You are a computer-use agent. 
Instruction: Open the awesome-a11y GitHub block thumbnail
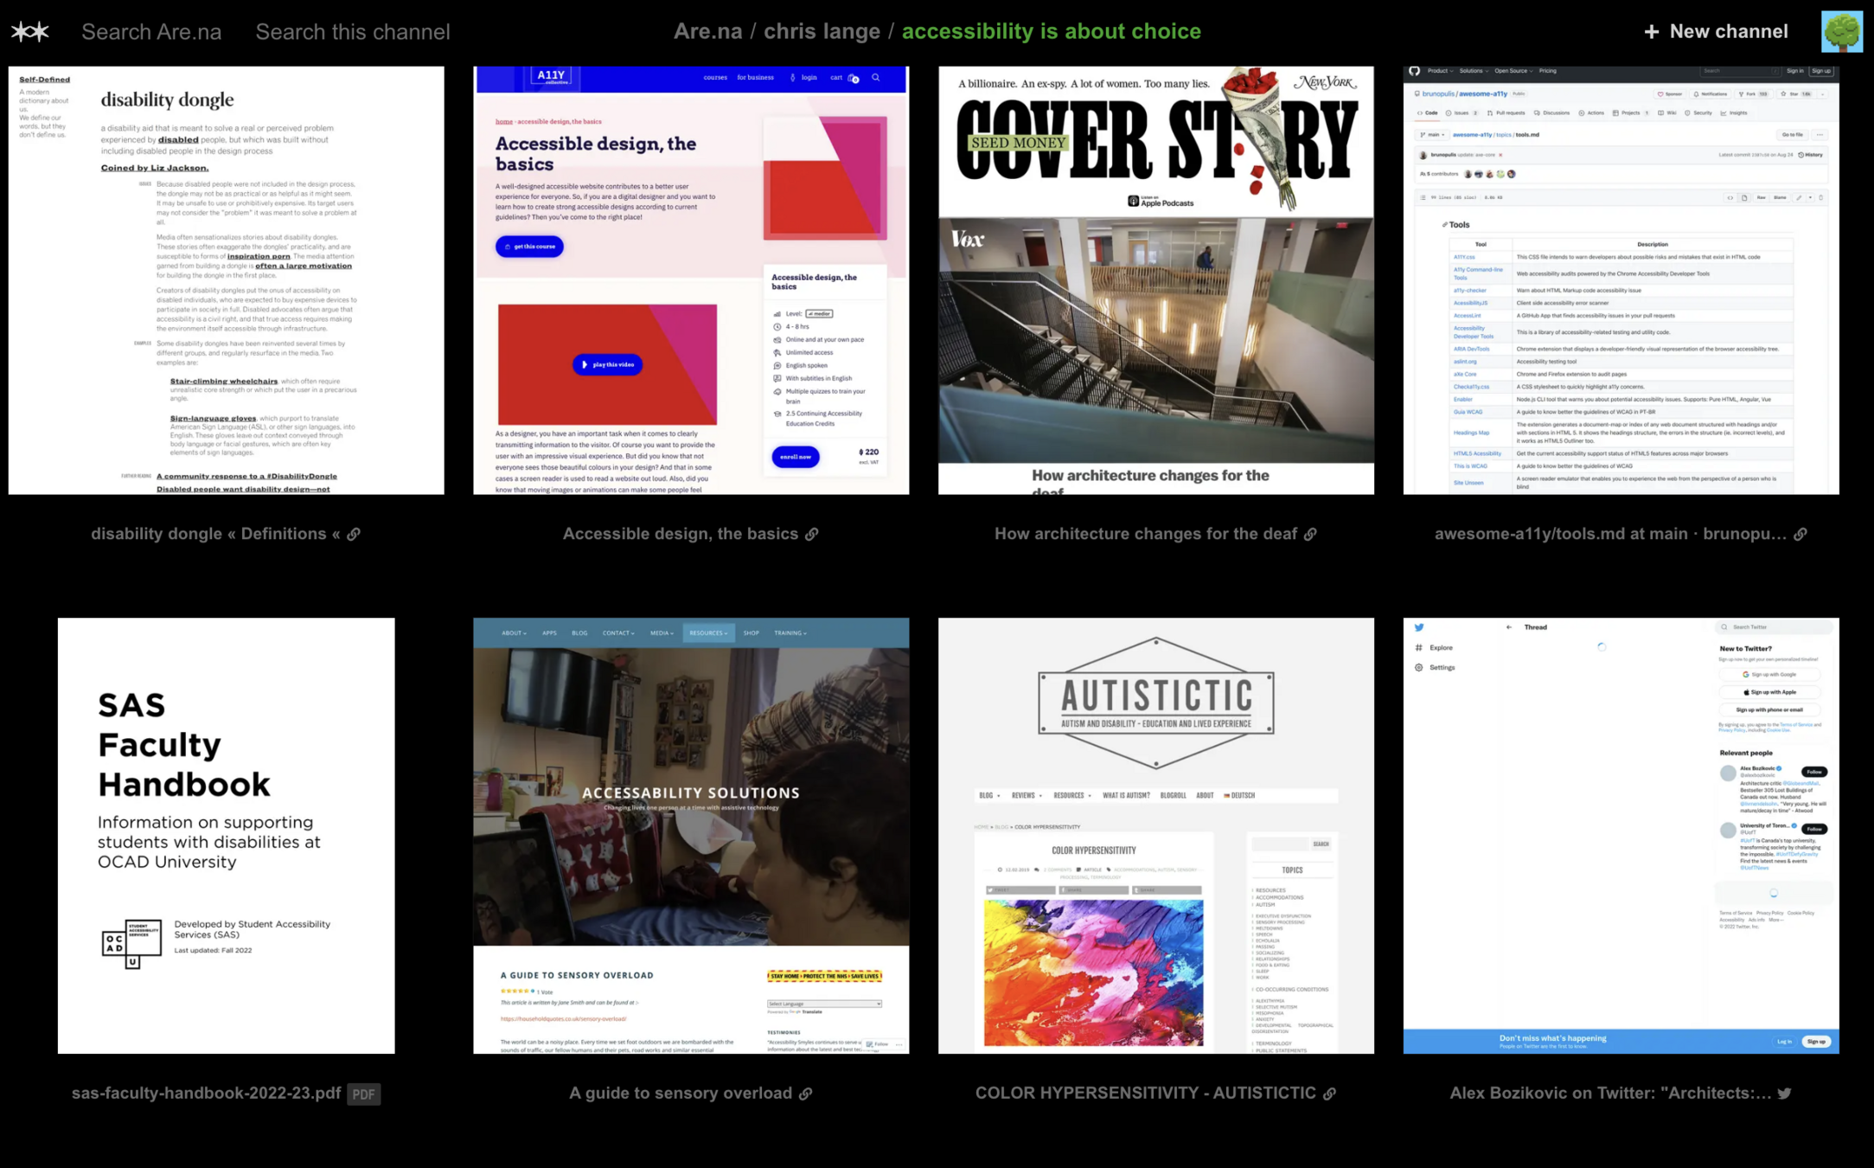[x=1620, y=280]
